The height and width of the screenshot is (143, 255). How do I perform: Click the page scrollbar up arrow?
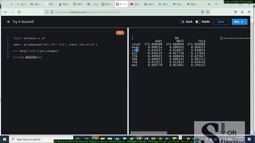pyautogui.click(x=252, y=17)
